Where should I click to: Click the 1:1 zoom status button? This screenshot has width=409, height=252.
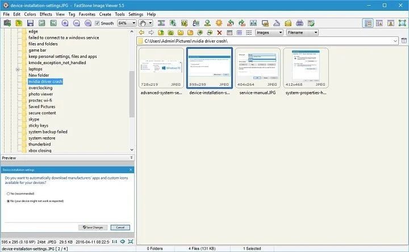(114, 242)
